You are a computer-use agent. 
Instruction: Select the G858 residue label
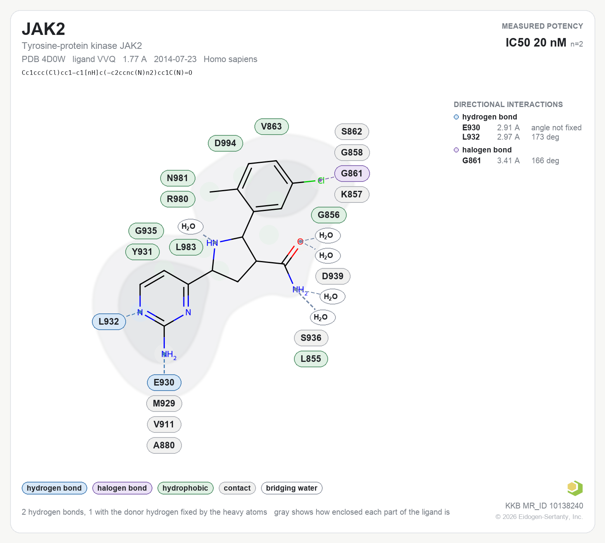352,152
